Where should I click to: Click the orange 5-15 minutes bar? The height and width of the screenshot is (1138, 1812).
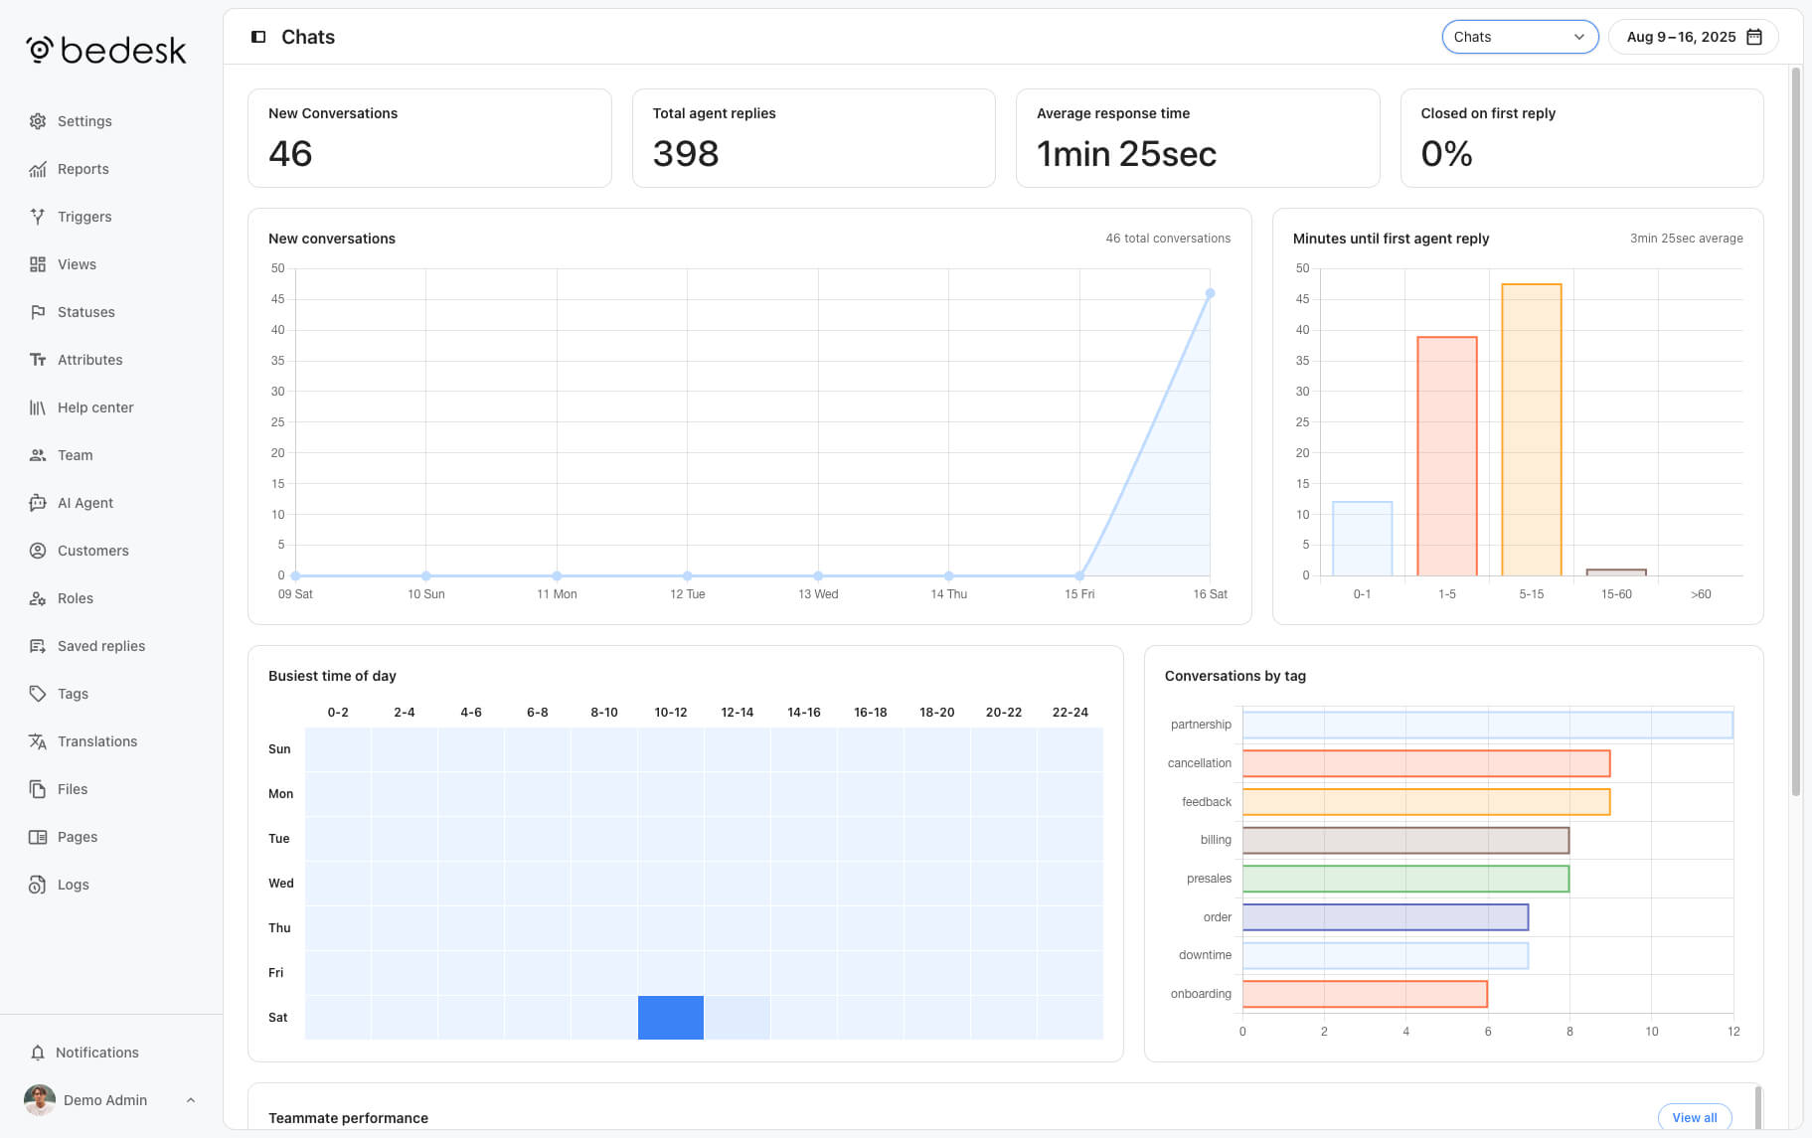[1532, 429]
